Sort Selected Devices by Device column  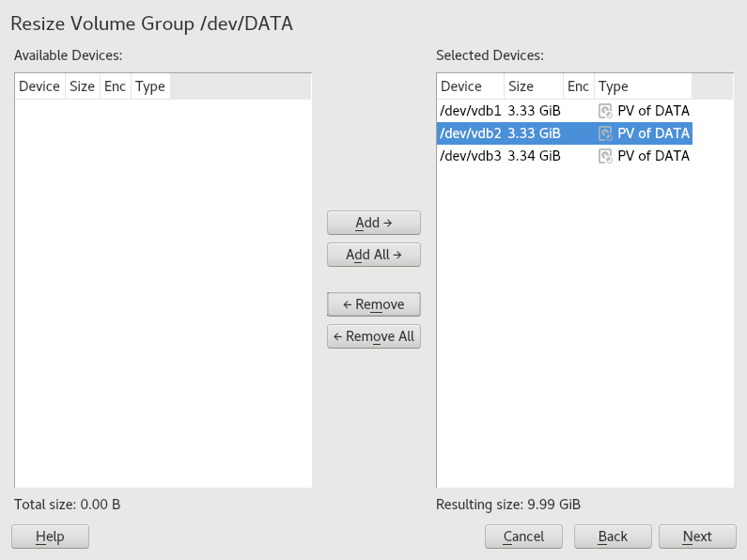pyautogui.click(x=470, y=86)
